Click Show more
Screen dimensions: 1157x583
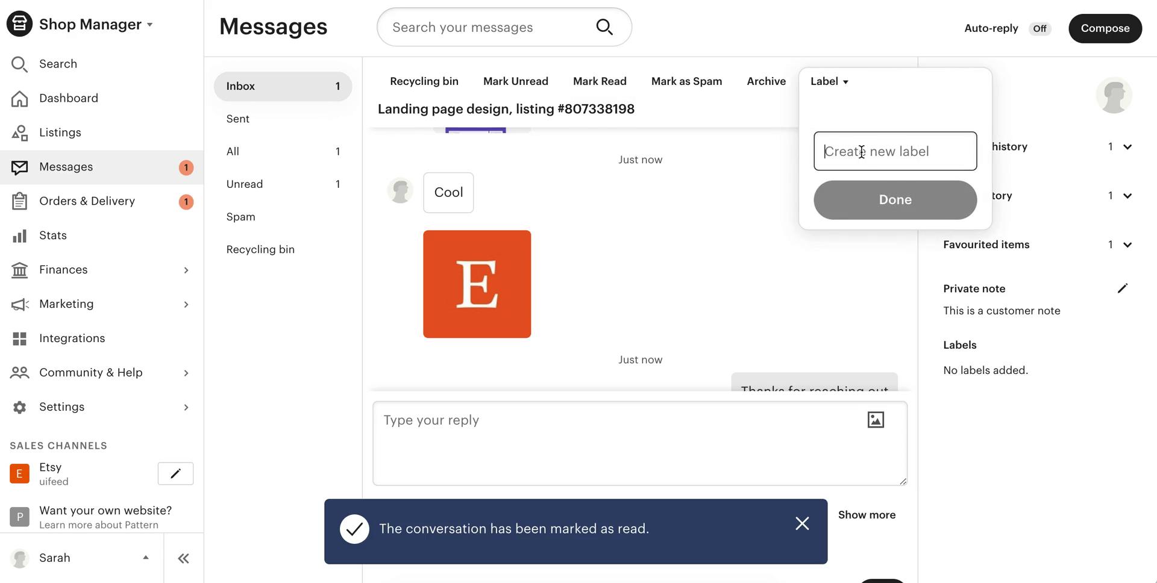pos(867,515)
